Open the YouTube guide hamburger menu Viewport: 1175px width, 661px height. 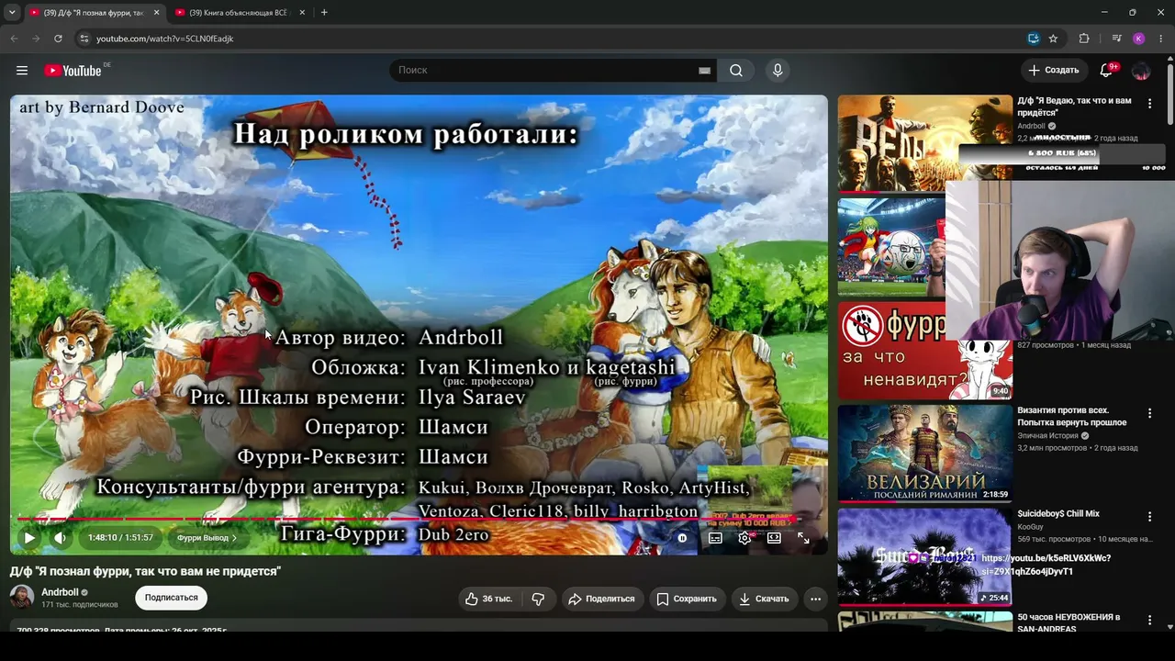22,71
